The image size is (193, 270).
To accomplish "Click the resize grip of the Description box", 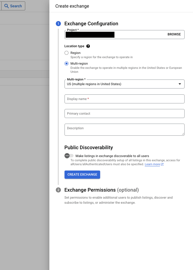I will pos(183,134).
